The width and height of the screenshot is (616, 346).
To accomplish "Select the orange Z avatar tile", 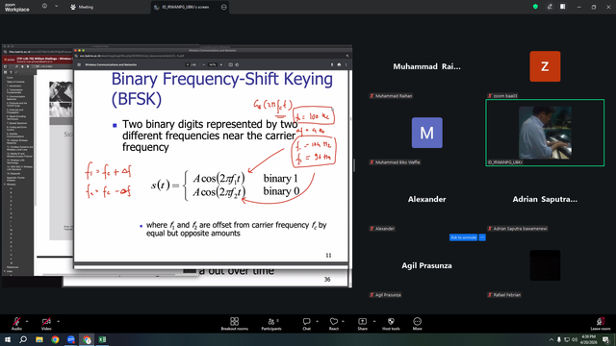I will [x=545, y=66].
